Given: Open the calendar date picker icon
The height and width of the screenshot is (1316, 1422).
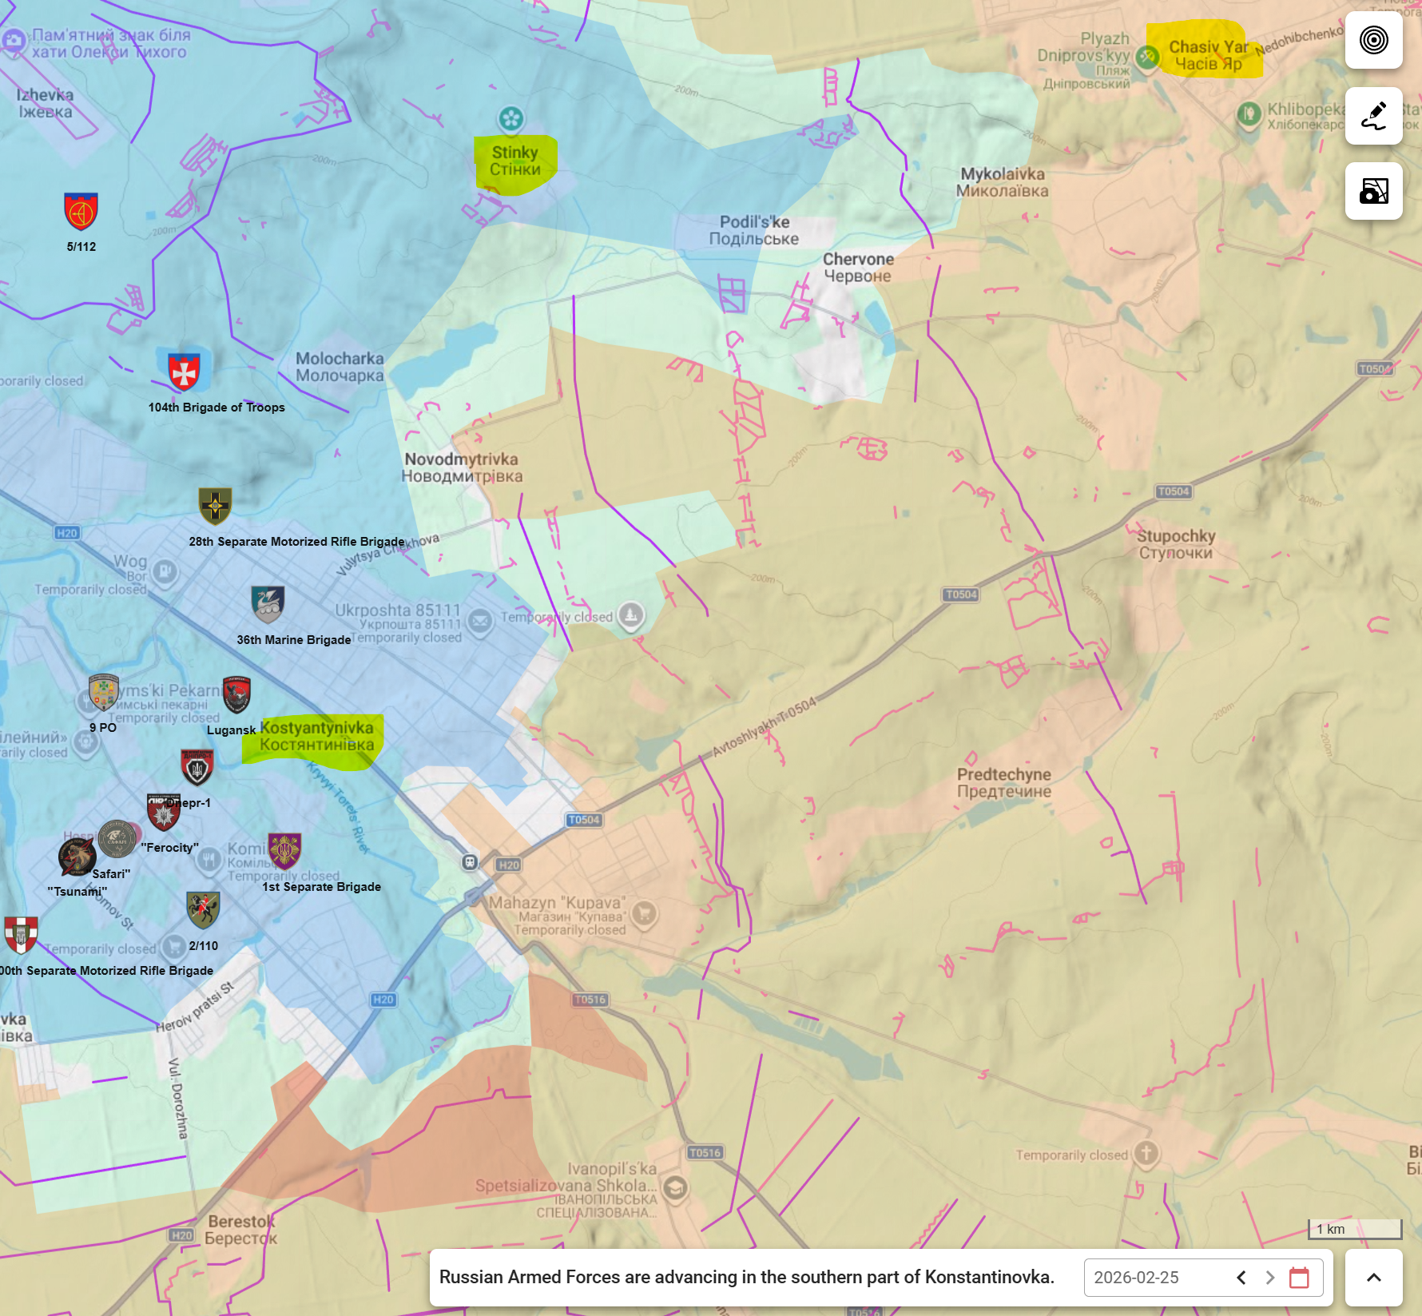Looking at the screenshot, I should [1300, 1278].
